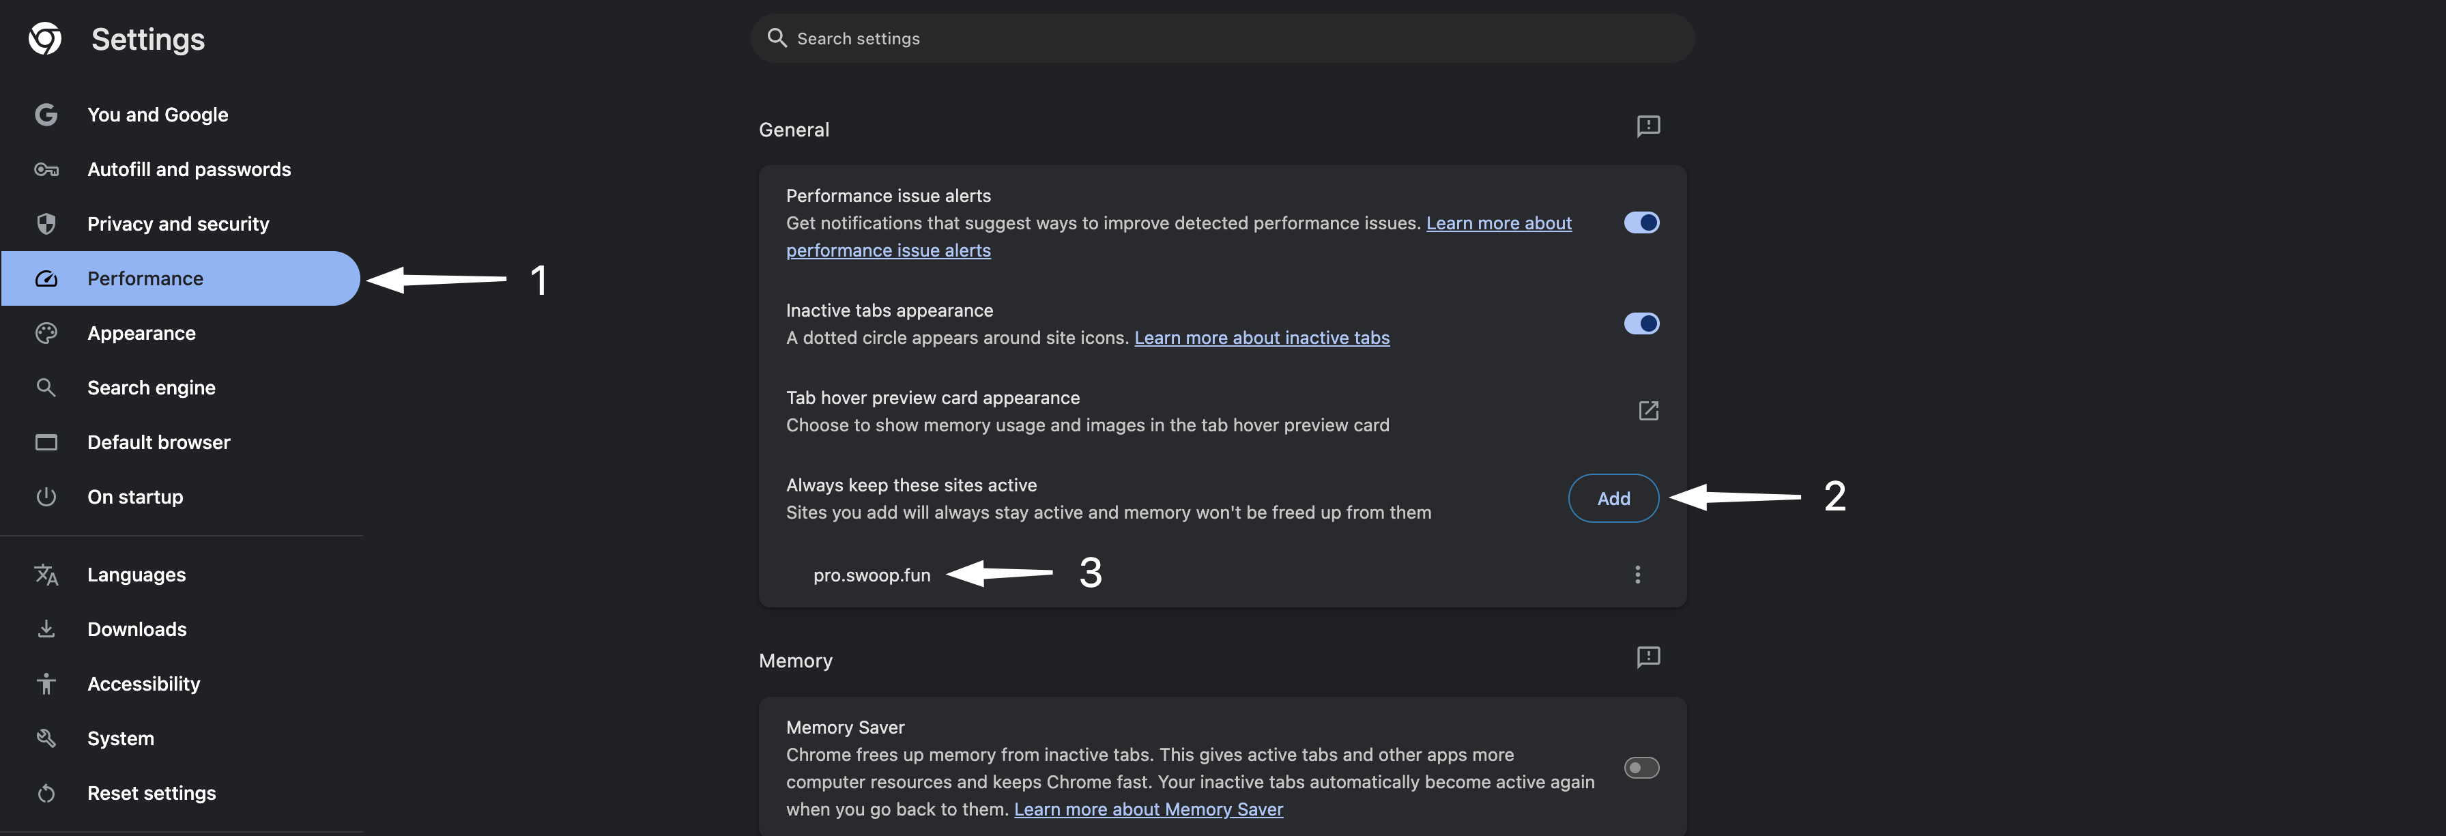Click the magnifier icon in the search bar

(x=777, y=38)
